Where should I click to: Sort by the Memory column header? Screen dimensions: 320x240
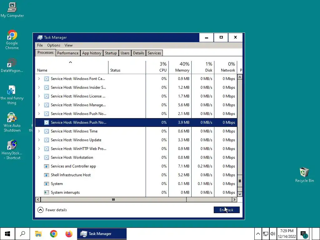pyautogui.click(x=180, y=67)
